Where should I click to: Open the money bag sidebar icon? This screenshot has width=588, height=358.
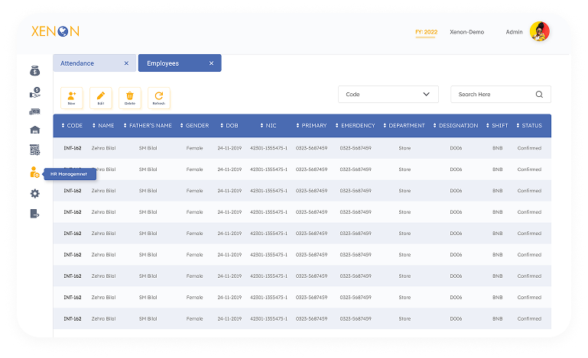(x=35, y=71)
